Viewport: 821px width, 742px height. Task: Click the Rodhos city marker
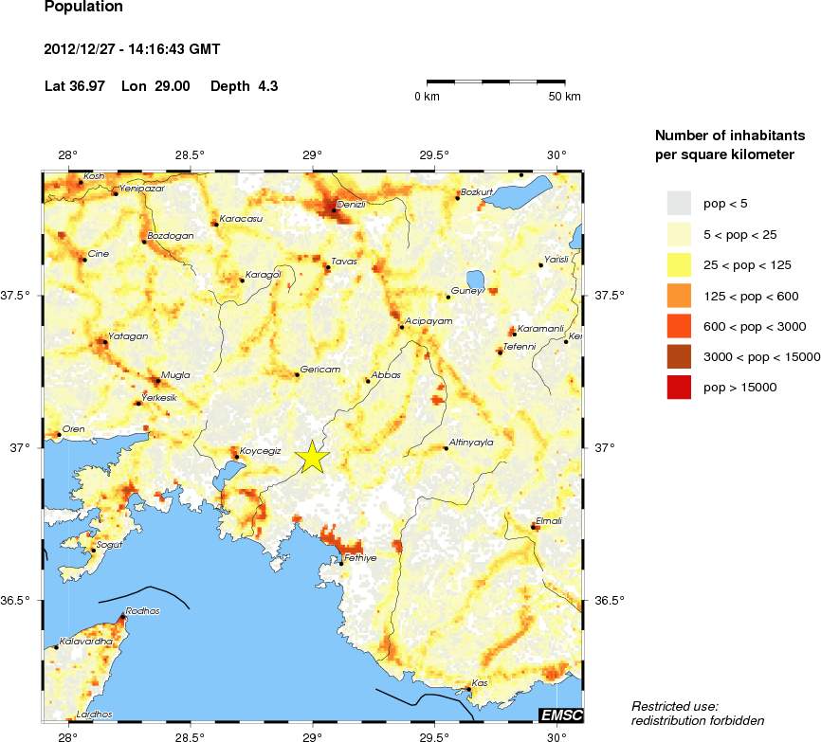click(121, 618)
